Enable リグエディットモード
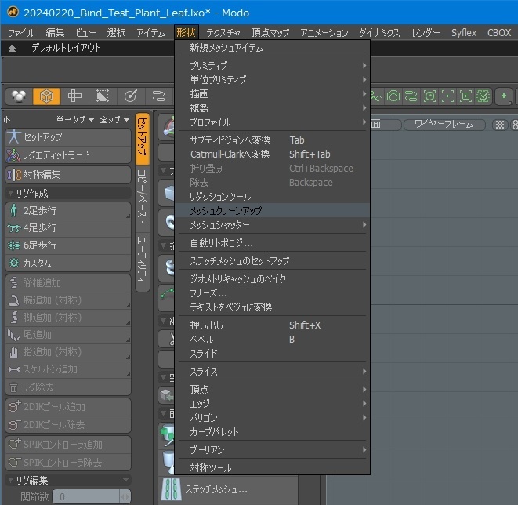Viewport: 518px width, 505px height. pyautogui.click(x=68, y=154)
